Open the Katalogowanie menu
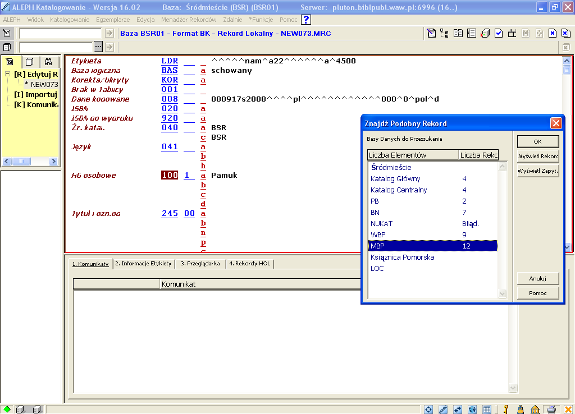This screenshot has width=575, height=414. (x=70, y=20)
